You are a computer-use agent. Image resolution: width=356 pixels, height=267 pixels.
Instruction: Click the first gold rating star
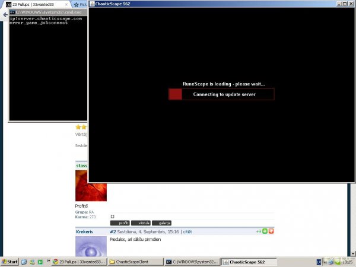78,127
